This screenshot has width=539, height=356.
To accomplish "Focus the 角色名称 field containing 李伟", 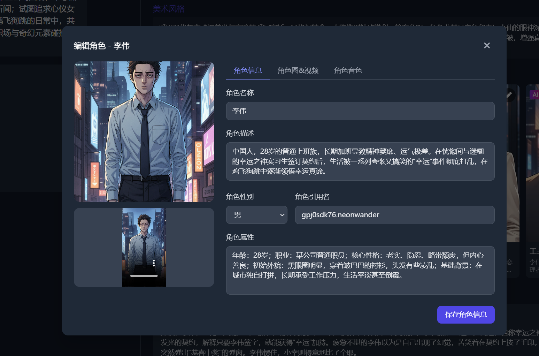I will click(360, 111).
